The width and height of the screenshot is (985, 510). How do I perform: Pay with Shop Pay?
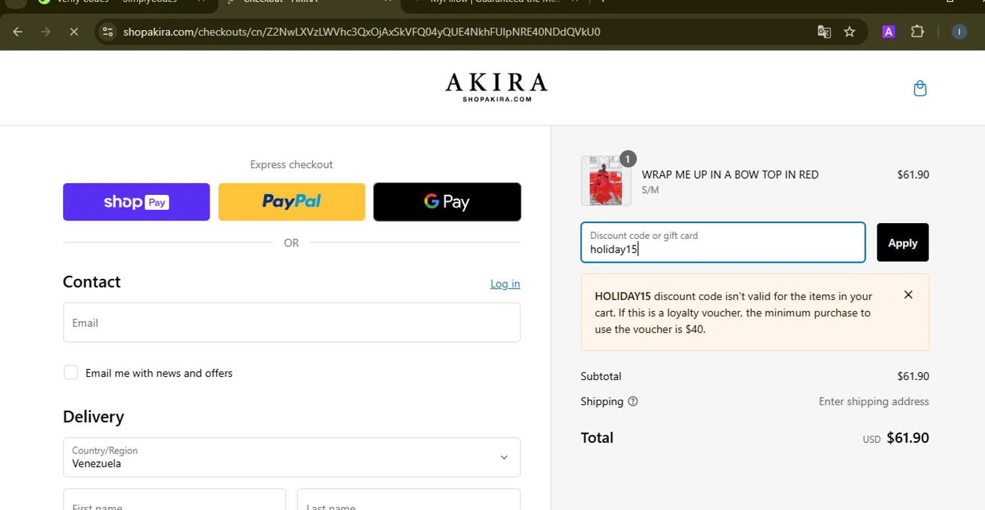coord(137,202)
